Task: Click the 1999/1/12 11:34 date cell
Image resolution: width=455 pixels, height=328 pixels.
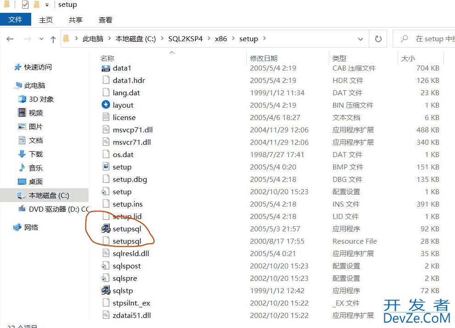Action: tap(277, 93)
